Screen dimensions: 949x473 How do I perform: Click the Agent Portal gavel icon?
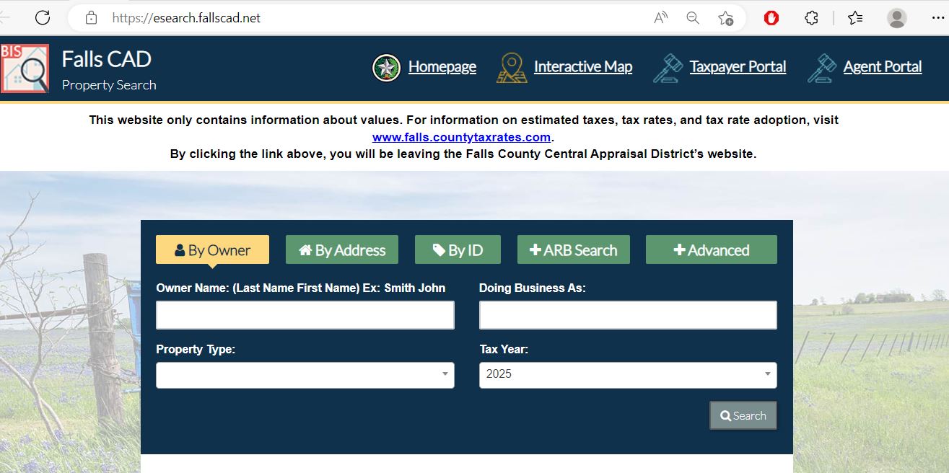821,67
